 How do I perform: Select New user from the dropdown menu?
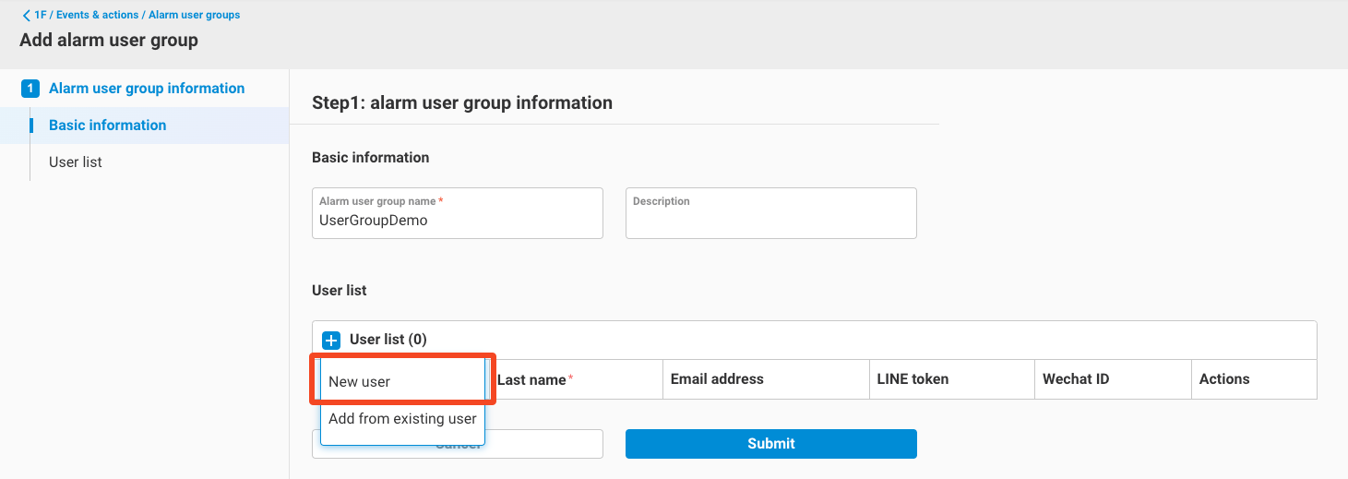402,381
